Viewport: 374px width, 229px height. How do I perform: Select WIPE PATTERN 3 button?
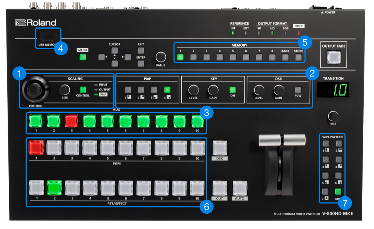[326, 160]
